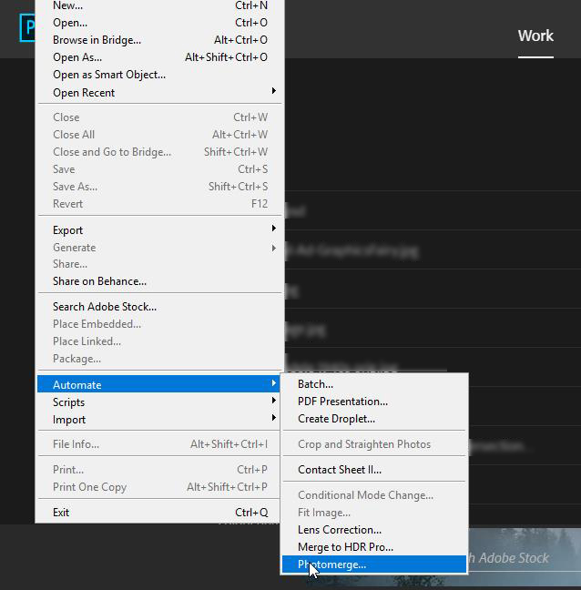The height and width of the screenshot is (590, 581).
Task: Click the Photoshop logo icon
Action: pos(26,27)
